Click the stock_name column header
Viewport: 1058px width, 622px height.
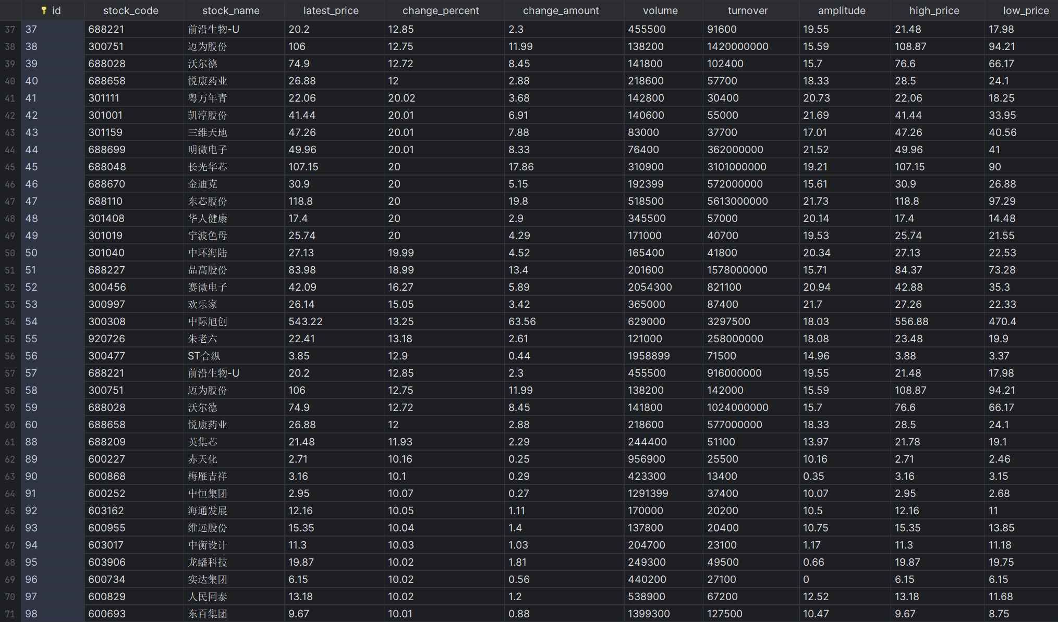pyautogui.click(x=230, y=10)
